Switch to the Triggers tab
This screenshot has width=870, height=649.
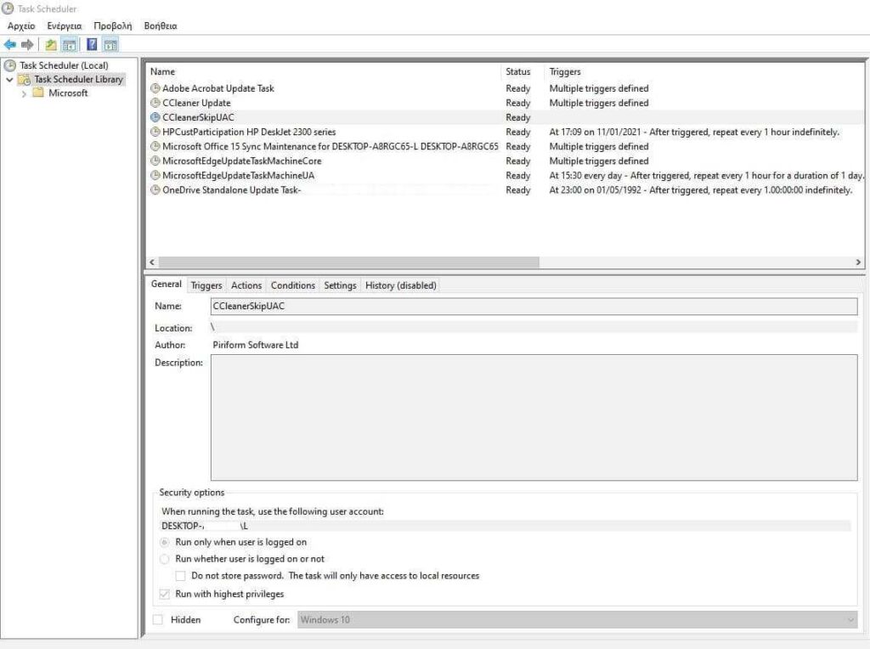(206, 285)
